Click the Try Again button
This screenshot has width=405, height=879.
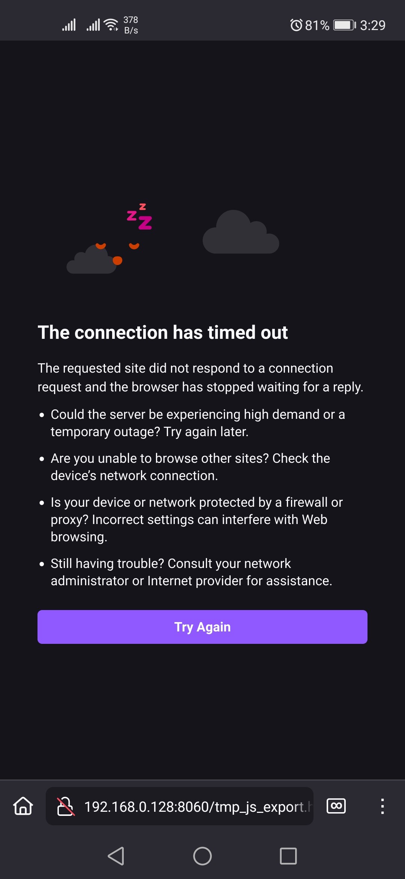click(202, 627)
